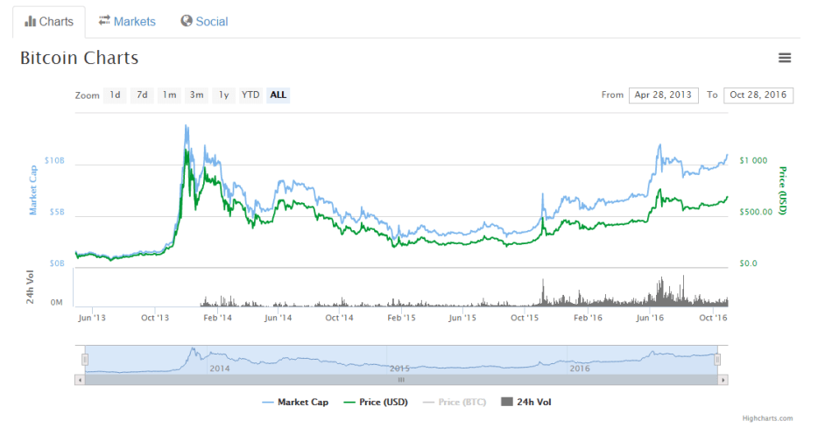Set zoom to 1d
Screen dimensions: 832x428
tap(115, 95)
